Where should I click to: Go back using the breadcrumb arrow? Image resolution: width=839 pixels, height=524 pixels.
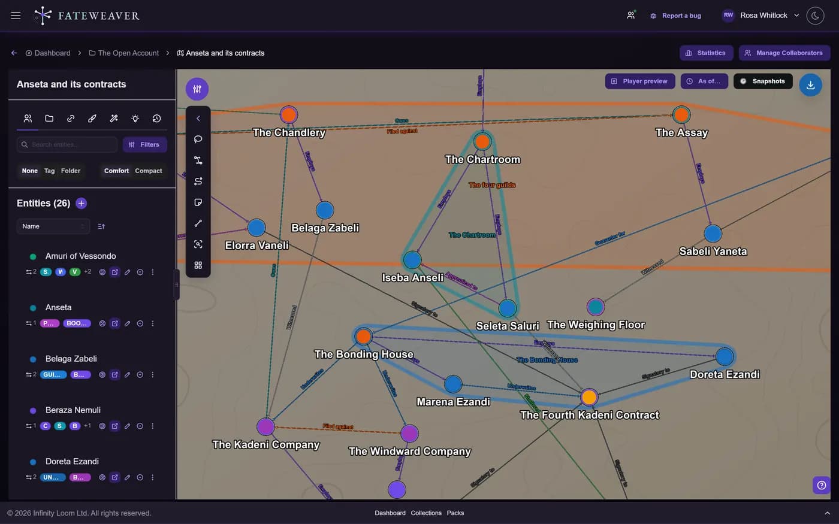click(14, 53)
